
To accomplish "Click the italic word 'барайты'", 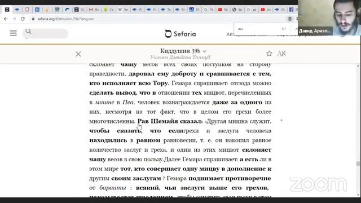I will pos(113,188).
